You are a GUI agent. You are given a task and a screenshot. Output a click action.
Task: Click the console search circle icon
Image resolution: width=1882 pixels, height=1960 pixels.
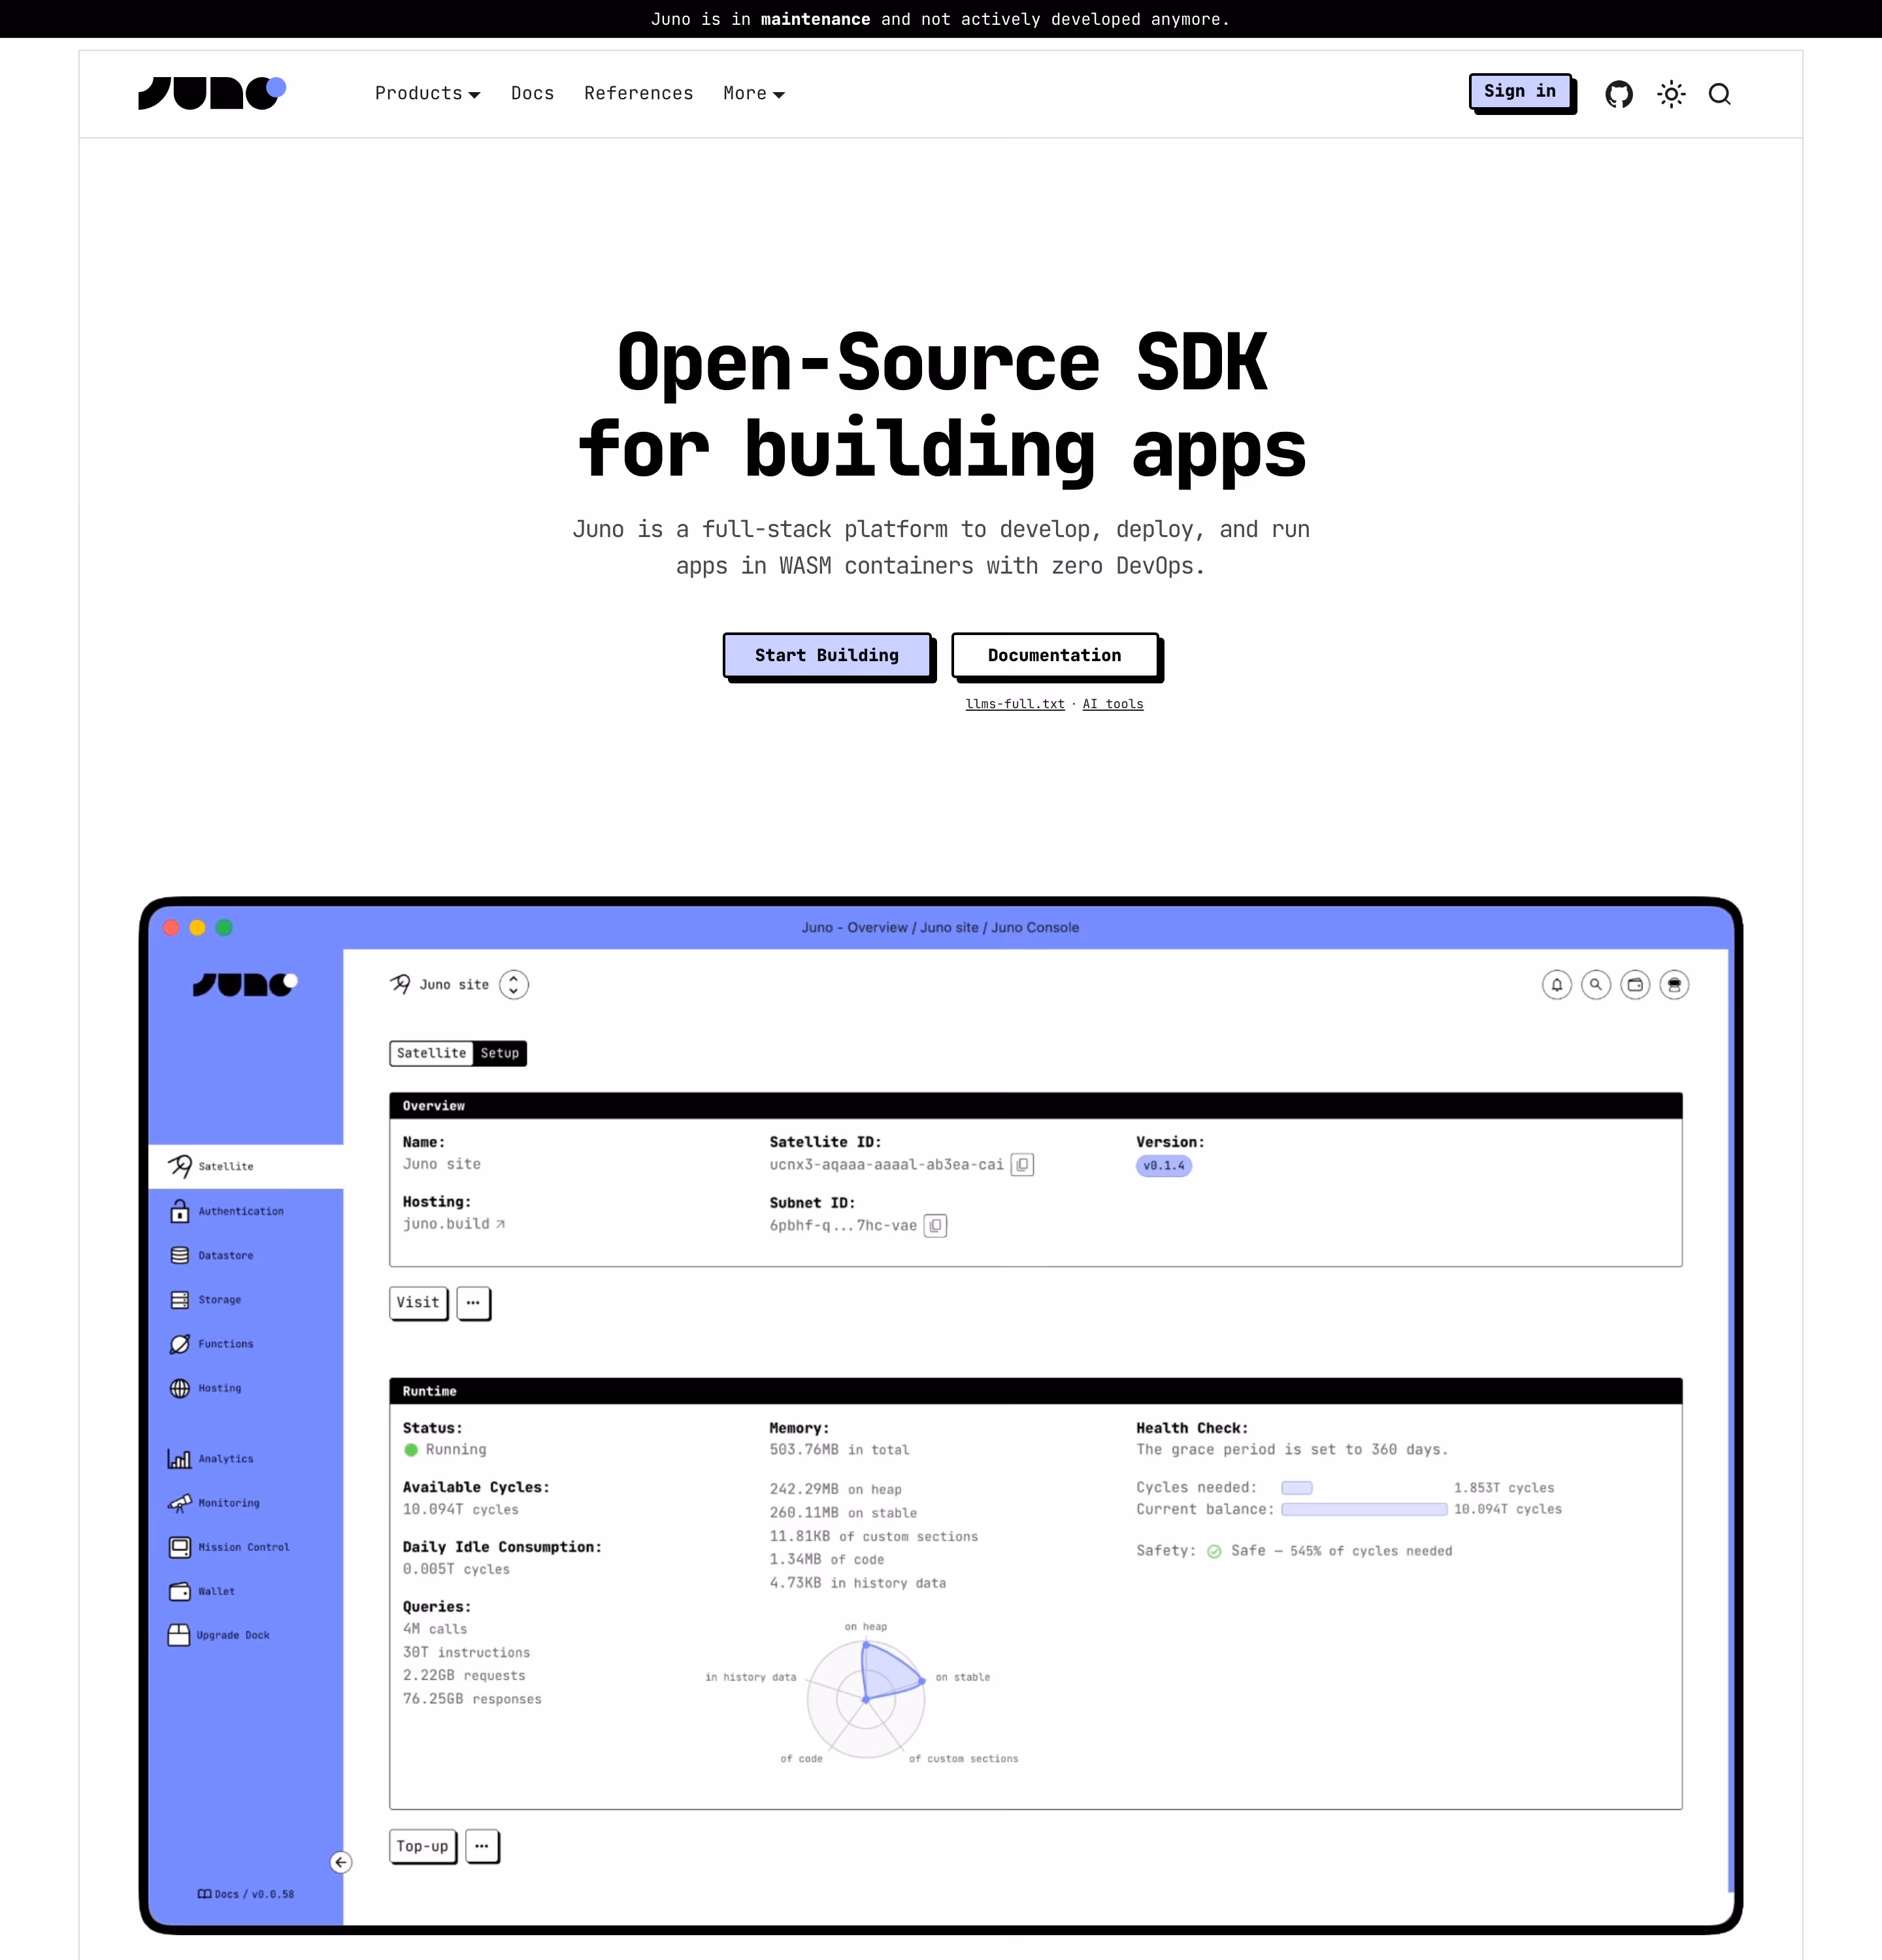pyautogui.click(x=1596, y=985)
